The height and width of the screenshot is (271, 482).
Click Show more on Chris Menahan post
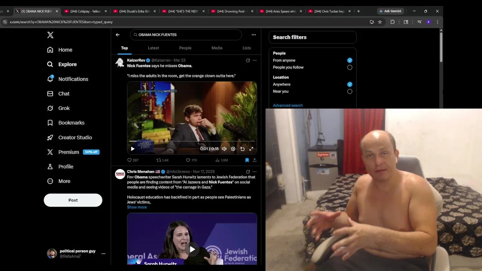click(137, 207)
